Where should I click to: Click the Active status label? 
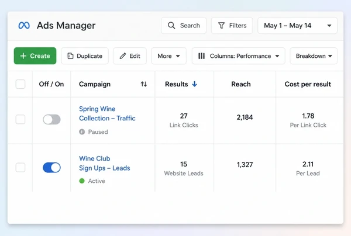pyautogui.click(x=97, y=181)
